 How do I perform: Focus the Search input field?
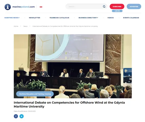(85, 7)
